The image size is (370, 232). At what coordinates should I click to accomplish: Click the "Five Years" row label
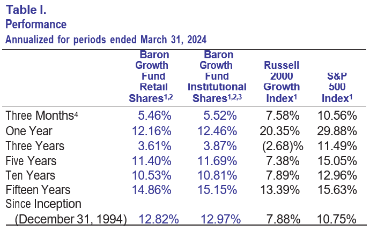[32, 160]
